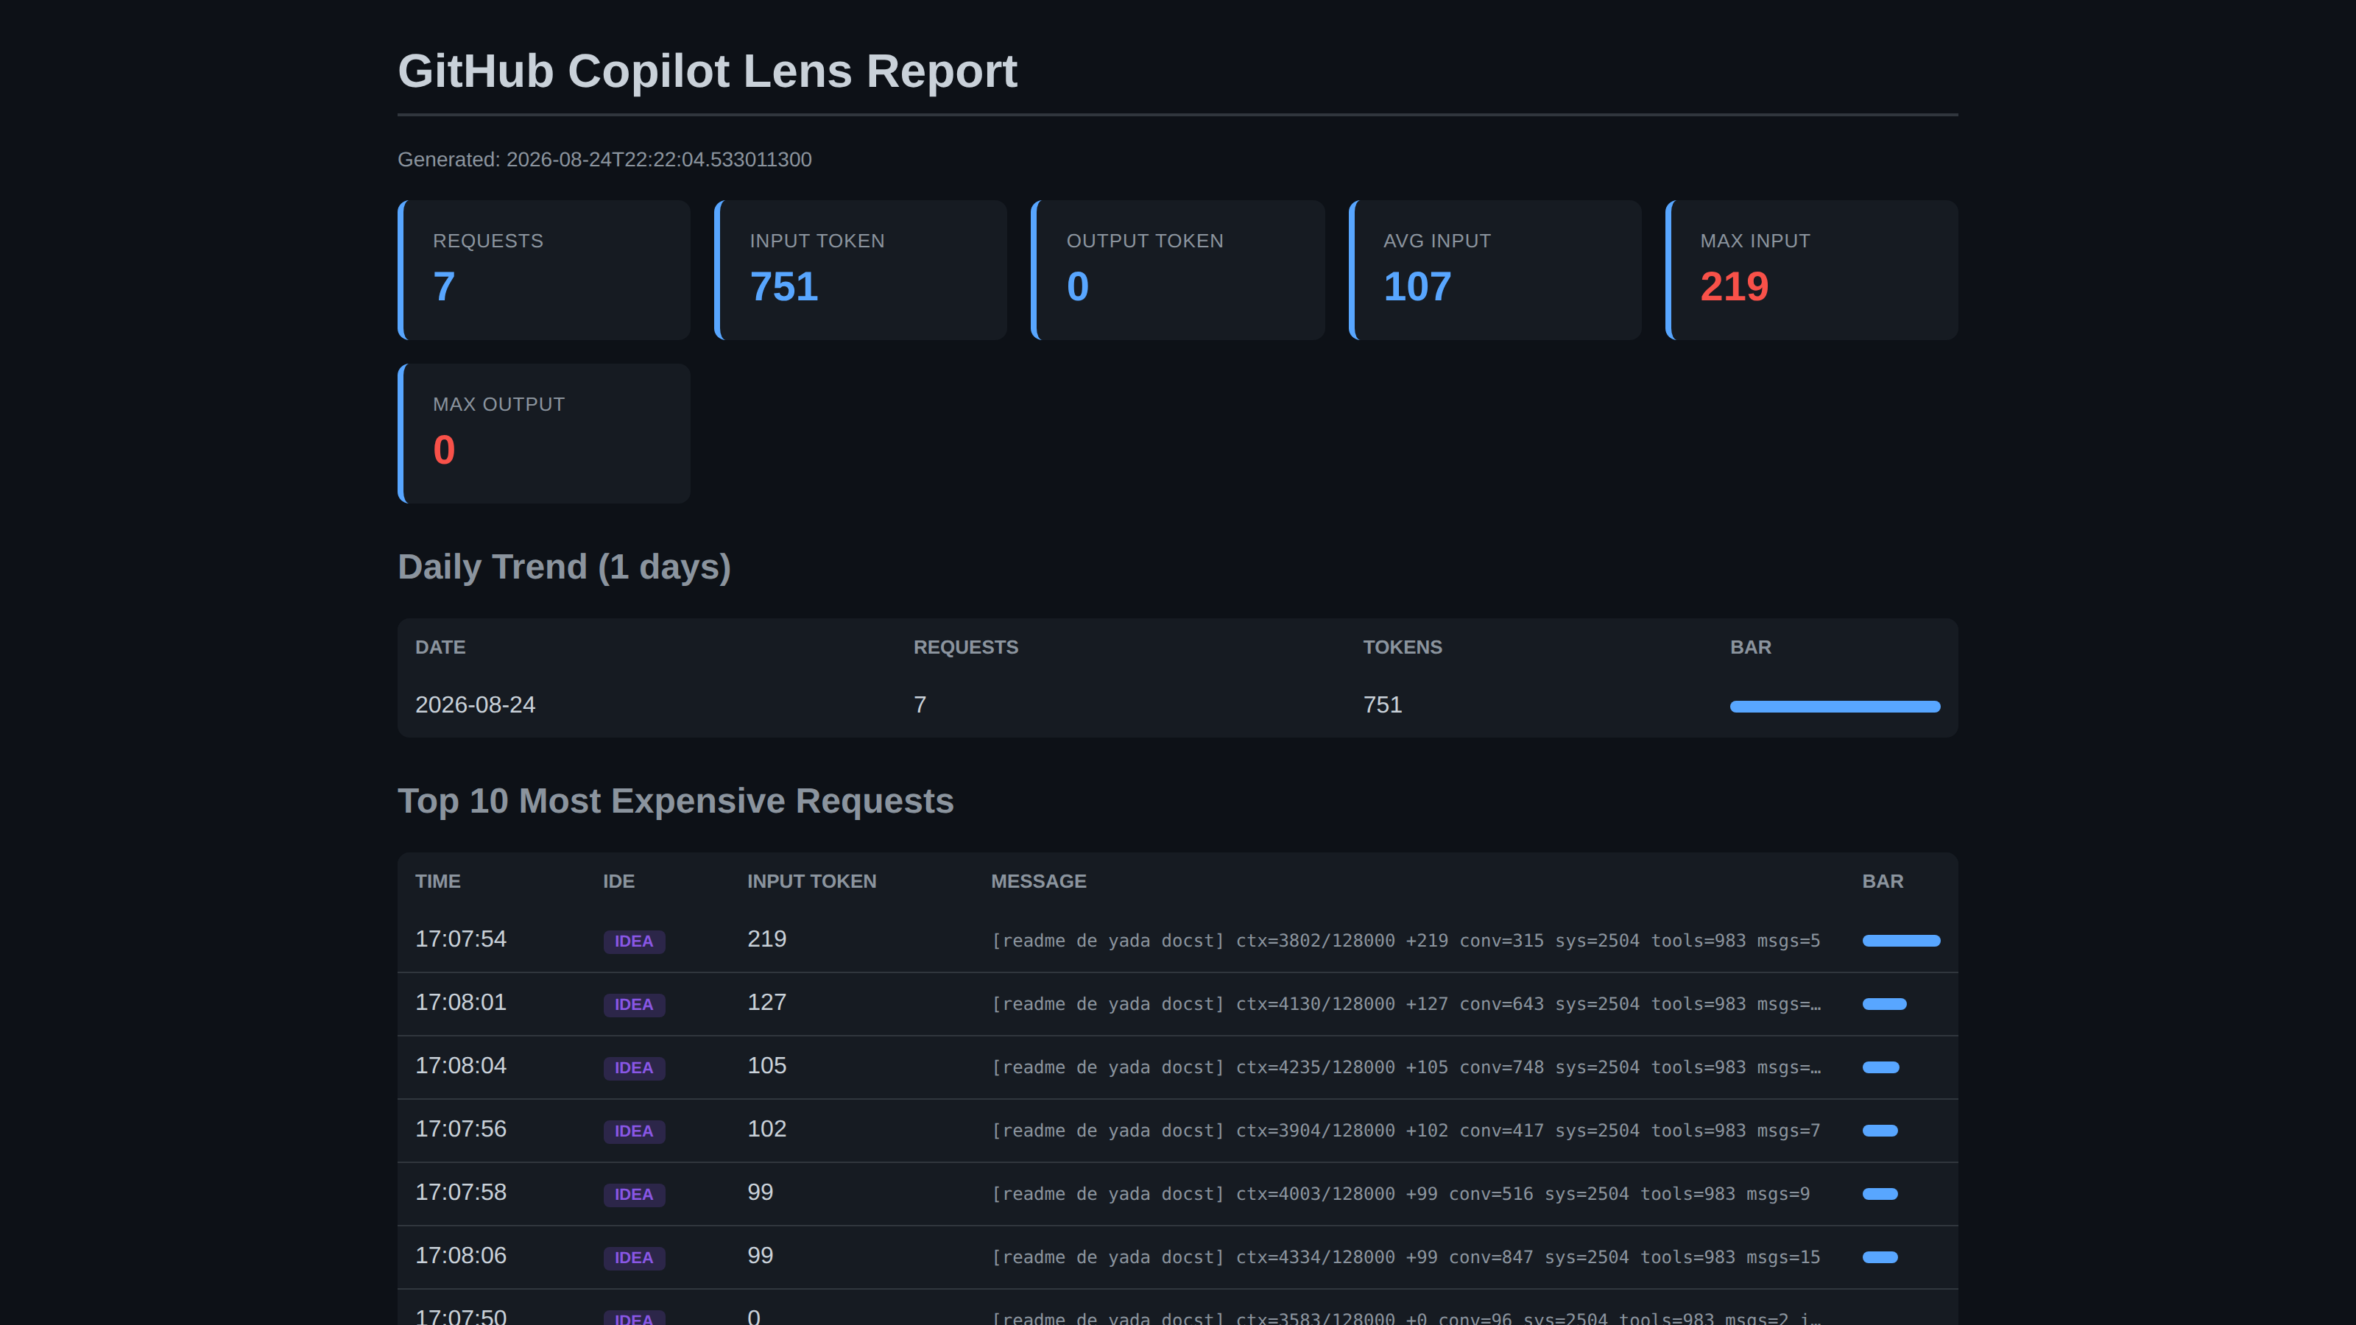
Task: Click the IDE column header
Action: pos(618,882)
